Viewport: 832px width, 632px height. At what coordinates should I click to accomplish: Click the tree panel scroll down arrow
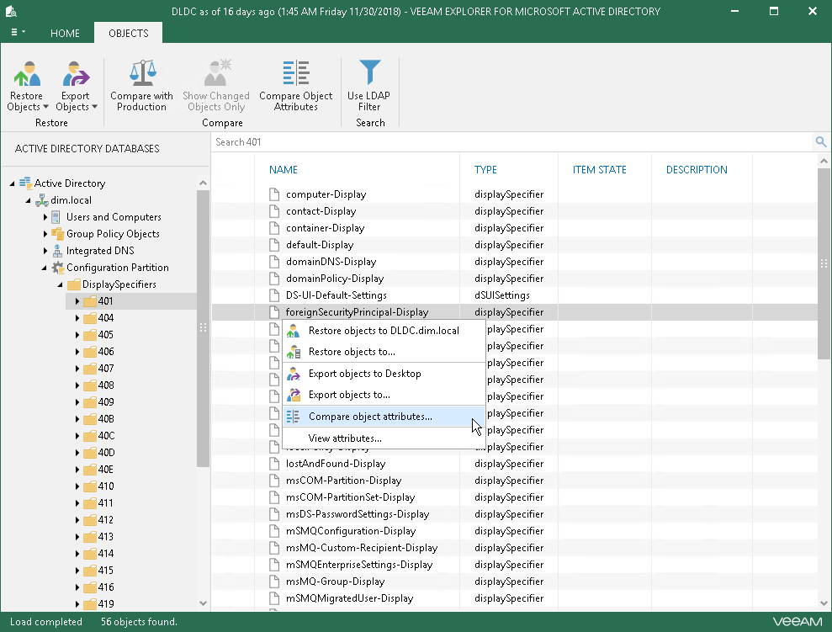203,603
